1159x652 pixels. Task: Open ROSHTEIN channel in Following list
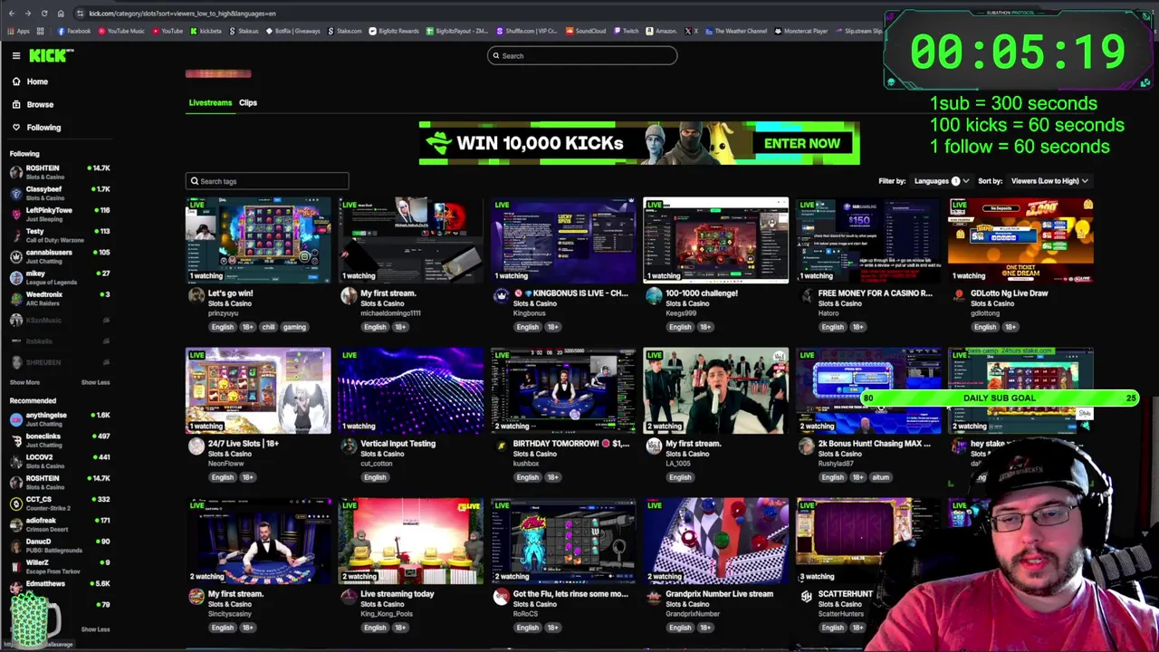point(60,172)
